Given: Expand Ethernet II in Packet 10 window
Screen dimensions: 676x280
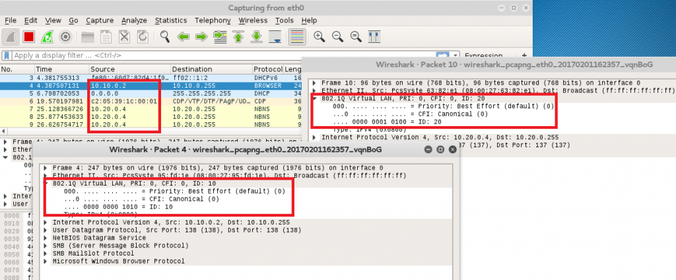Looking at the screenshot, I should coord(315,90).
